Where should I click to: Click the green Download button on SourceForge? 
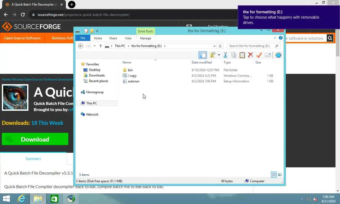tap(35, 139)
